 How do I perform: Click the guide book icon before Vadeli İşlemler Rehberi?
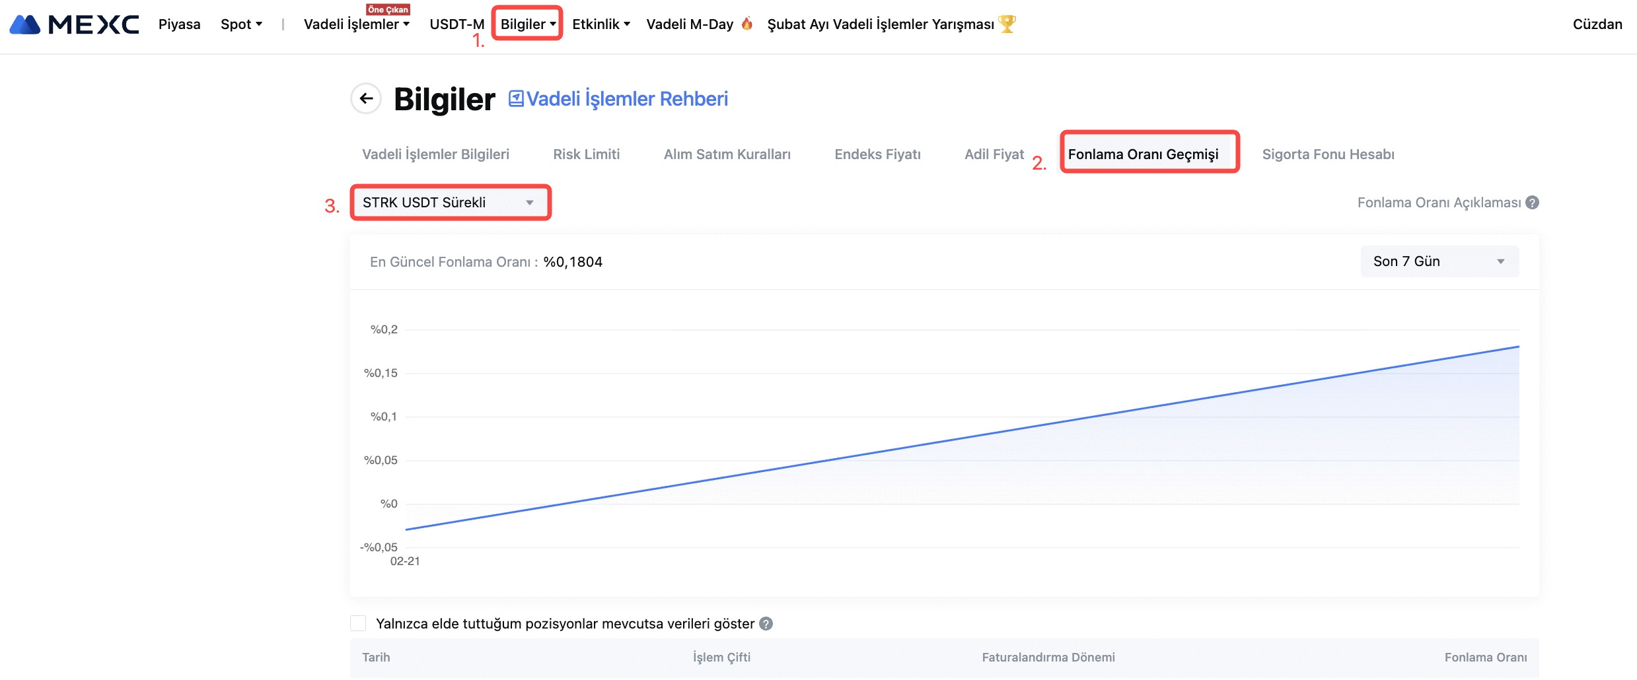point(515,99)
